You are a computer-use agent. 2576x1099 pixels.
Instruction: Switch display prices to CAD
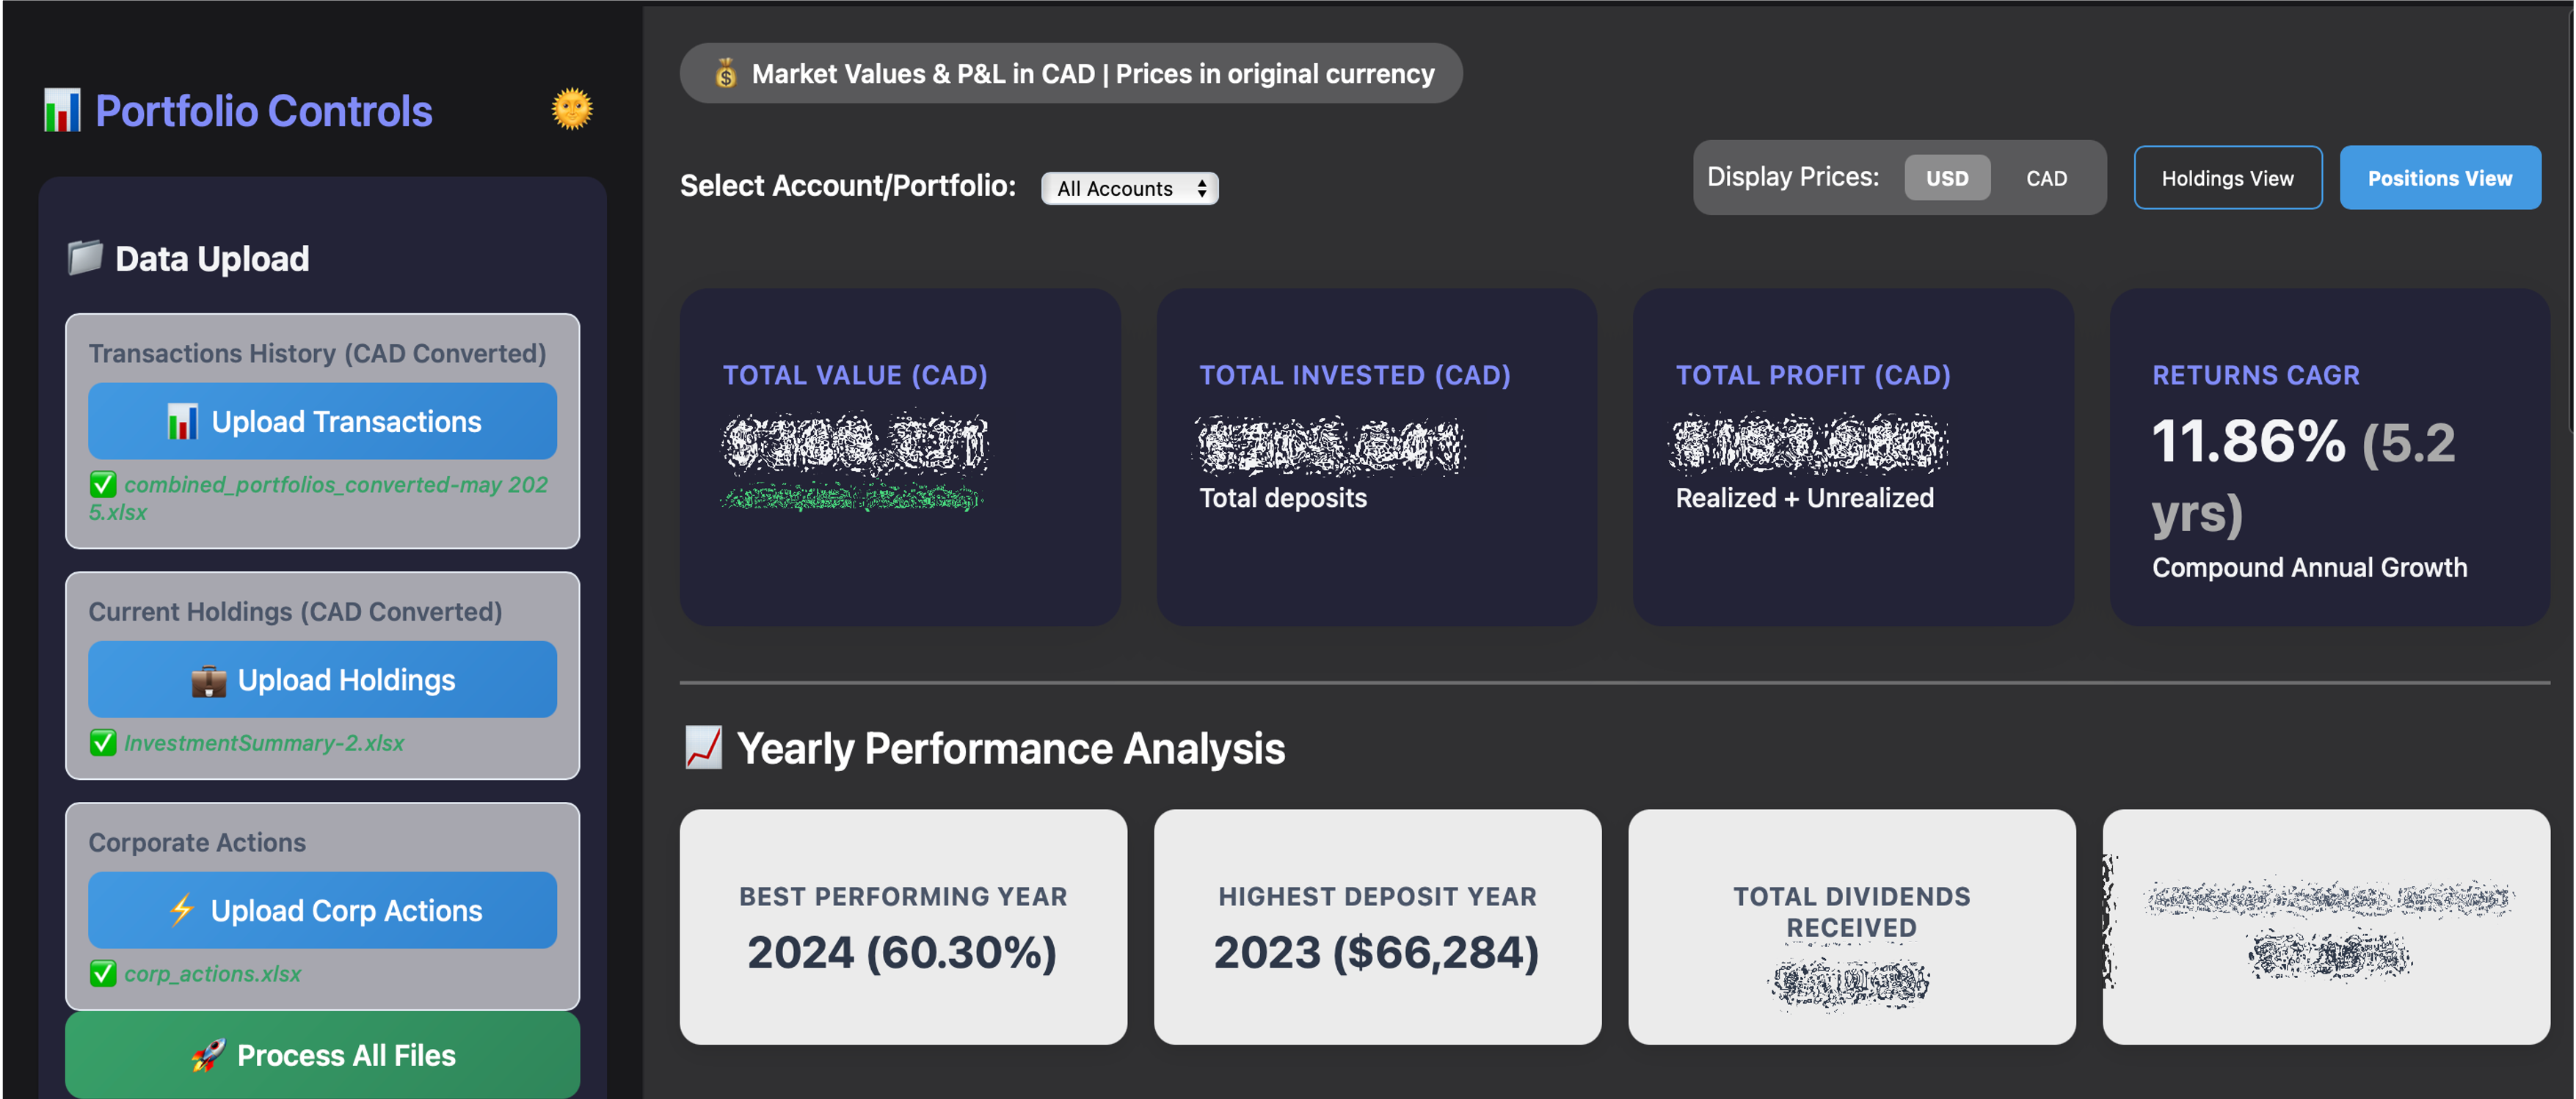pos(2046,178)
